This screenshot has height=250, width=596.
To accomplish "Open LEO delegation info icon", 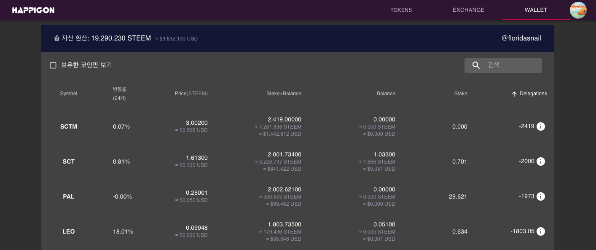I will [x=541, y=231].
